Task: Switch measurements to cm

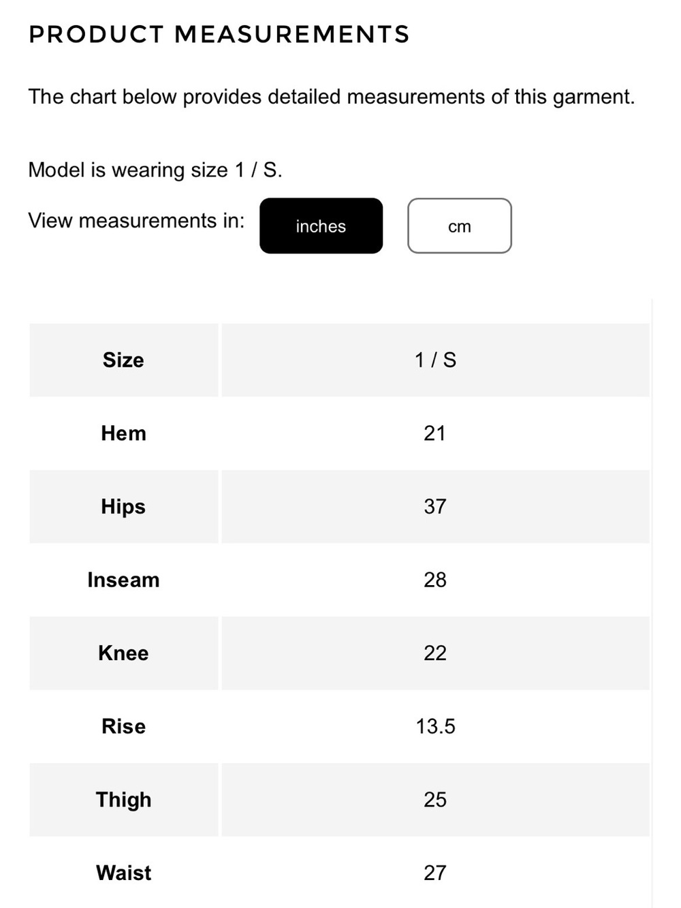Action: coord(460,226)
